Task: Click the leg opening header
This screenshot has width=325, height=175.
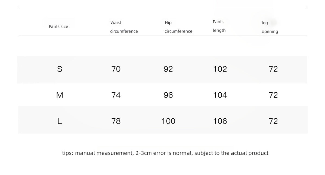Action: click(270, 27)
